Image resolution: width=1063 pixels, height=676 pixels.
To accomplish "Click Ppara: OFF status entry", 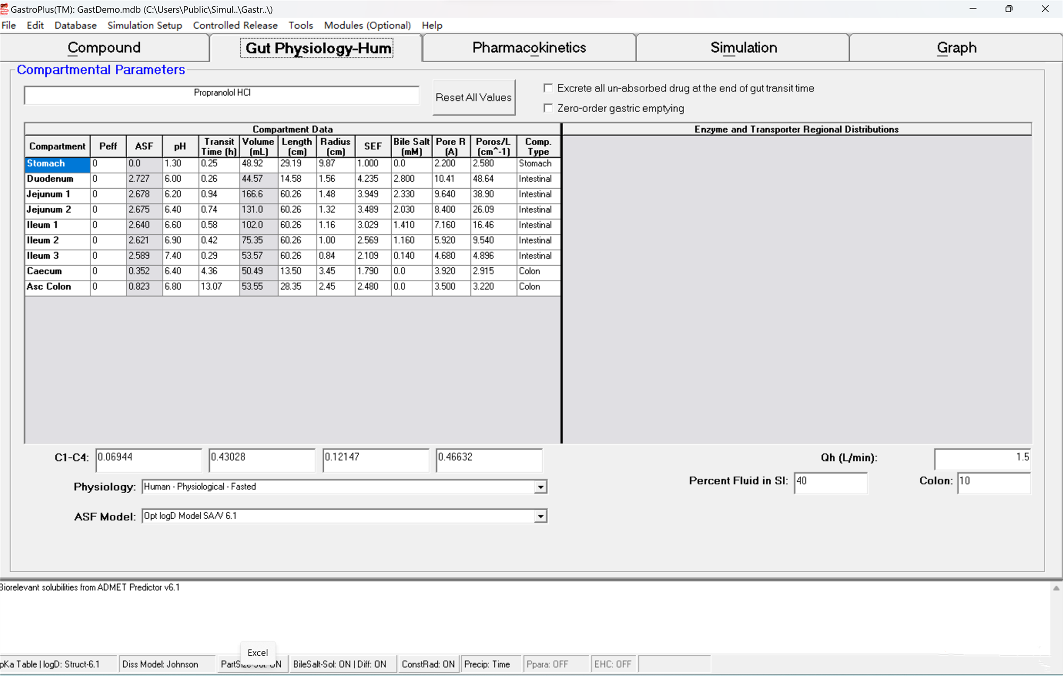I will coord(556,664).
